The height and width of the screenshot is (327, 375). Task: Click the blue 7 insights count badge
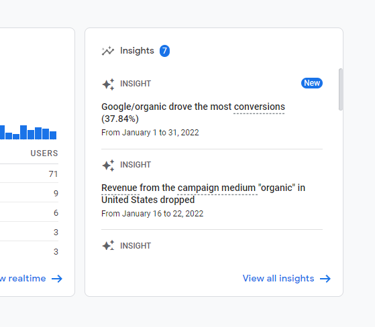point(164,51)
